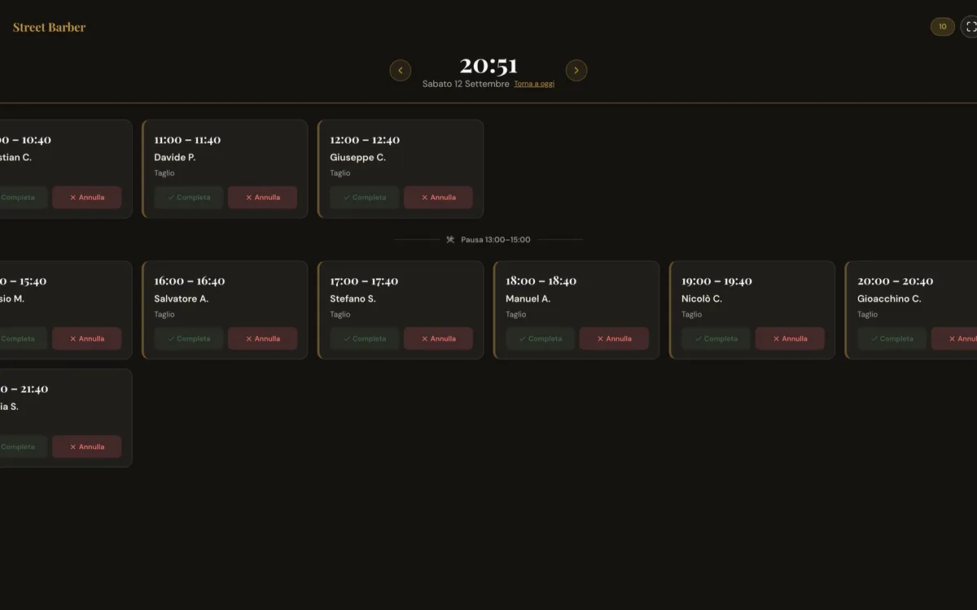Click the customer name "Nicolò C."

pos(702,299)
